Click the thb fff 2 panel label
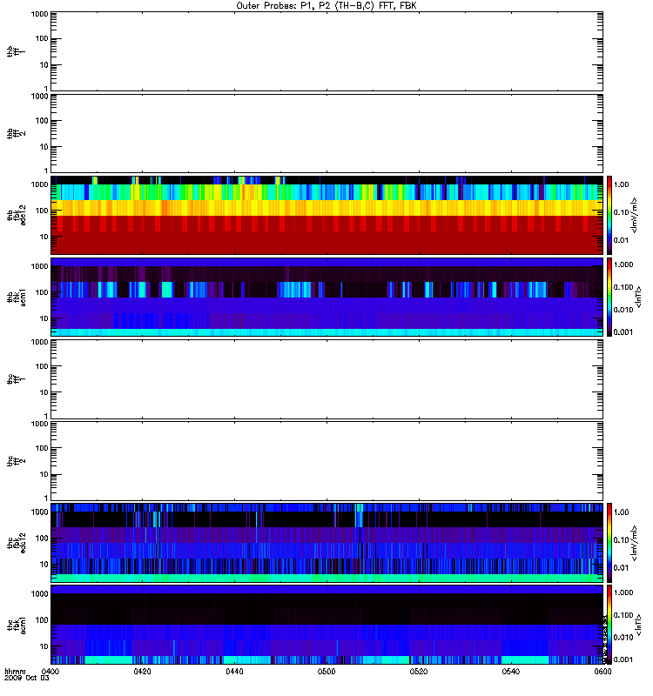653x696 pixels. 16,134
